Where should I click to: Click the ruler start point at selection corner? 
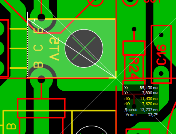click(x=28, y=19)
